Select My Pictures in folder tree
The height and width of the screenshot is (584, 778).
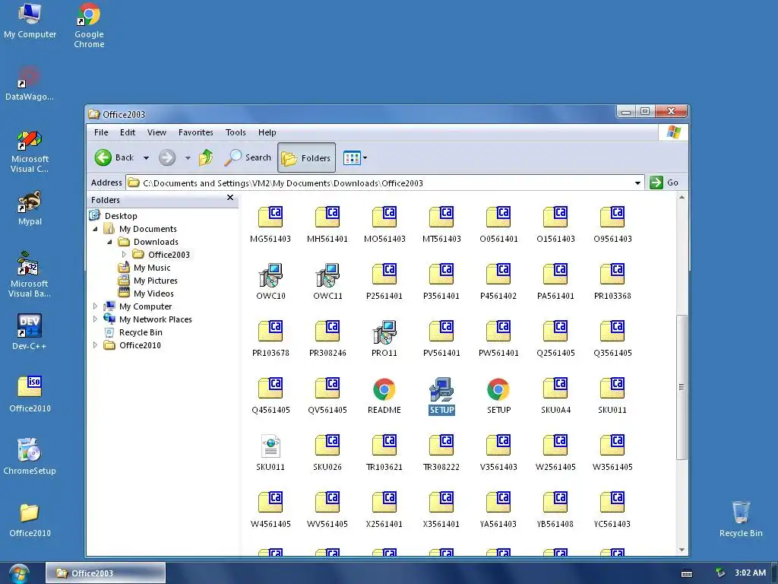click(x=155, y=281)
